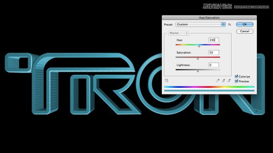Click the lower teal result color bar

pyautogui.click(x=209, y=90)
